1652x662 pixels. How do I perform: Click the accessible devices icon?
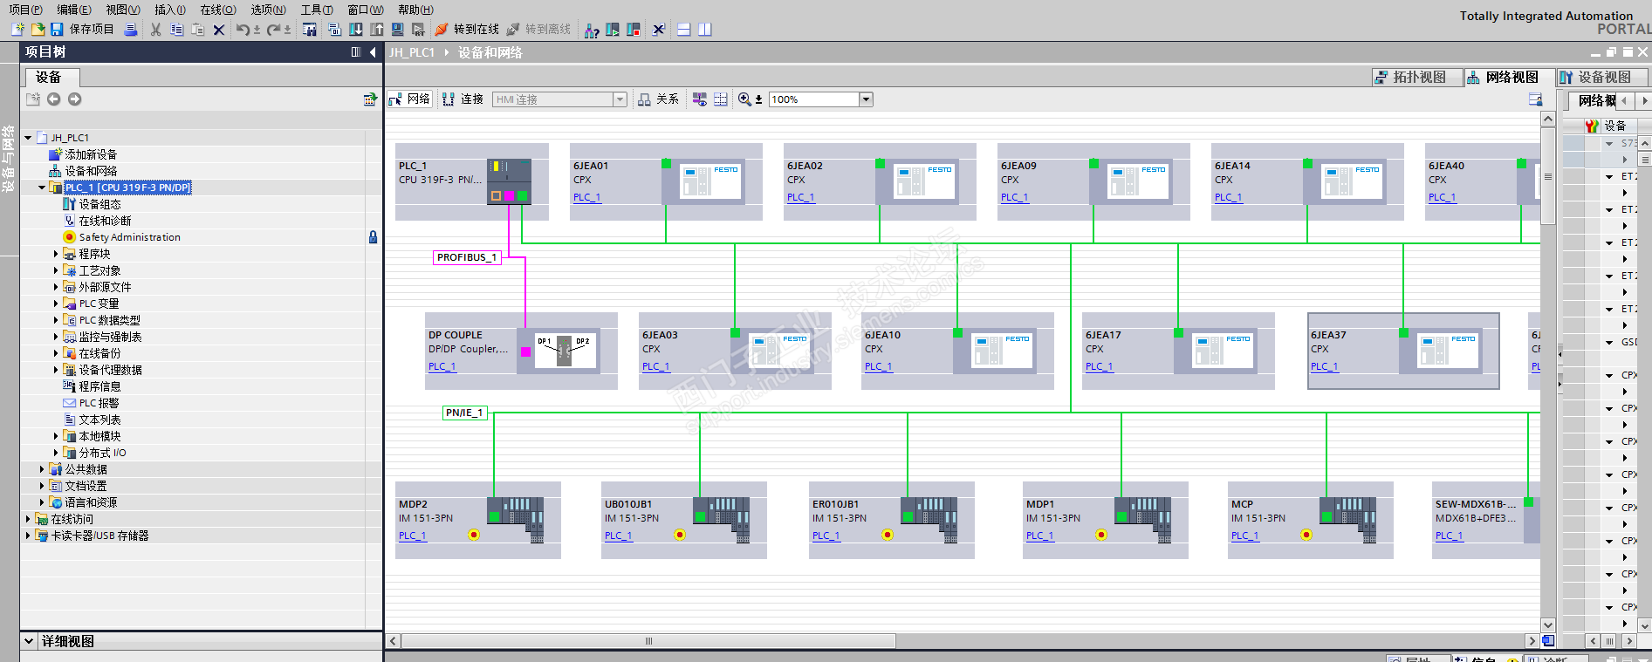(592, 30)
